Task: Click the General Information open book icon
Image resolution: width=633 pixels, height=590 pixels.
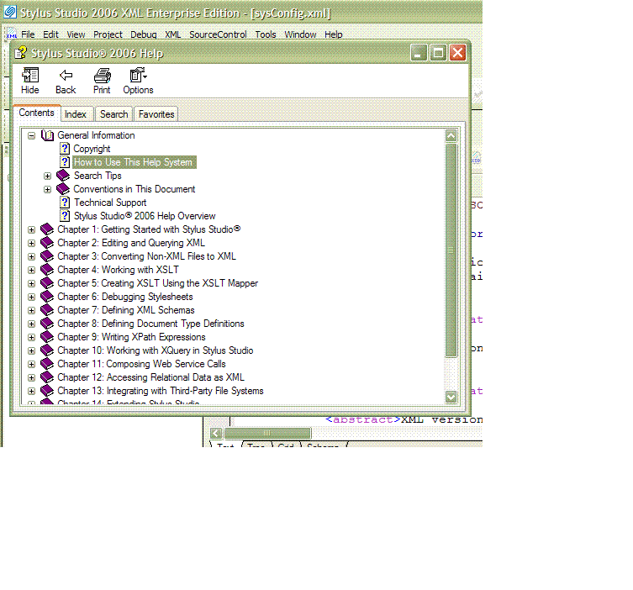Action: pyautogui.click(x=47, y=135)
